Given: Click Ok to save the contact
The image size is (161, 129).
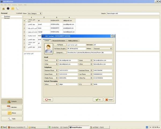Looking at the screenshot, I should point(97,99).
